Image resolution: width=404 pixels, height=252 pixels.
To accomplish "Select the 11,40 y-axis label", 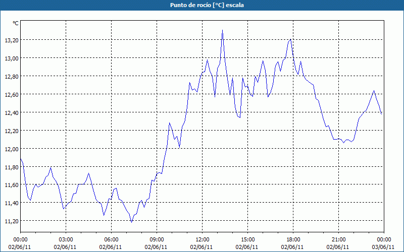I will (x=12, y=203).
